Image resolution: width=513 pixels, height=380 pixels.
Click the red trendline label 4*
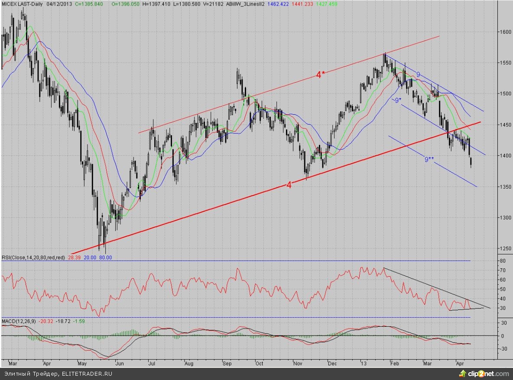tap(320, 74)
